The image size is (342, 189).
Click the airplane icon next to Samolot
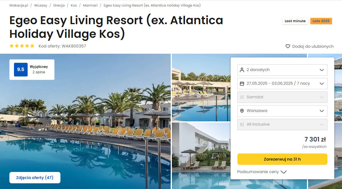point(242,97)
